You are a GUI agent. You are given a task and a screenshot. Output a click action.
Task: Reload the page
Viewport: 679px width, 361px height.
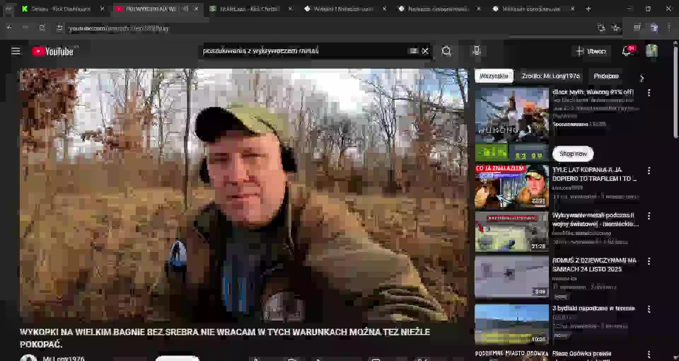pos(42,28)
